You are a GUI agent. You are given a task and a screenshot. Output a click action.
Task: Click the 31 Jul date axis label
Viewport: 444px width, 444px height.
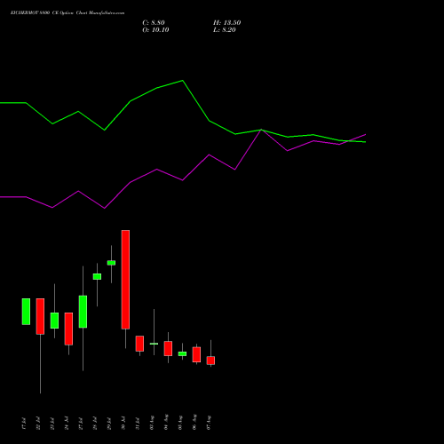coord(138,424)
